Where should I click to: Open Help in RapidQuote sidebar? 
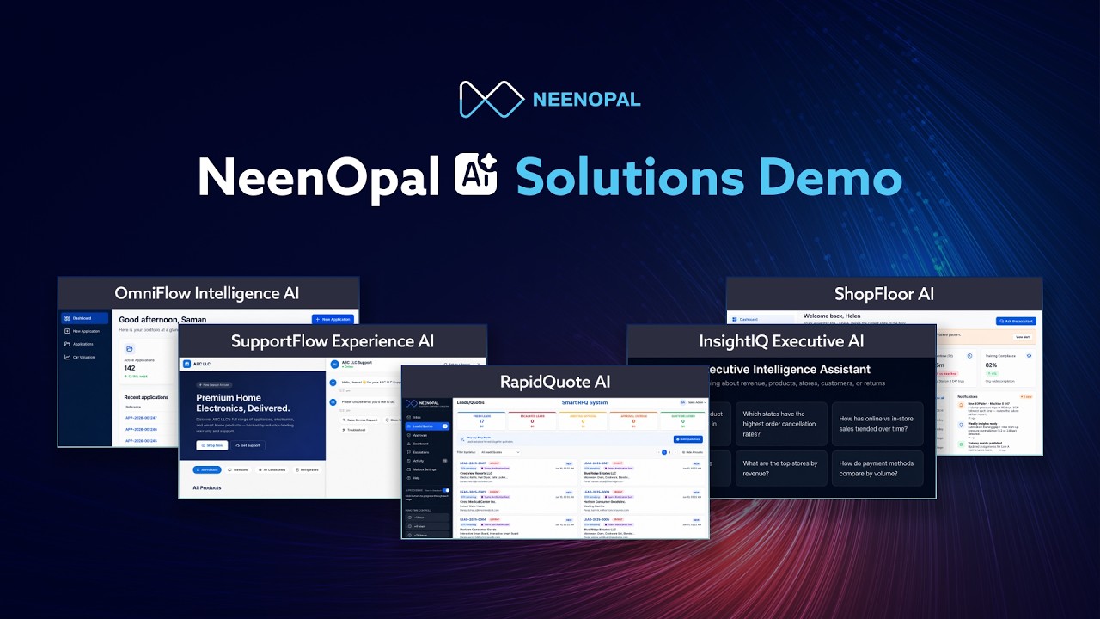[x=428, y=478]
